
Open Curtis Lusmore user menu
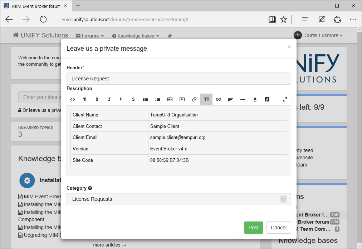(x=318, y=35)
